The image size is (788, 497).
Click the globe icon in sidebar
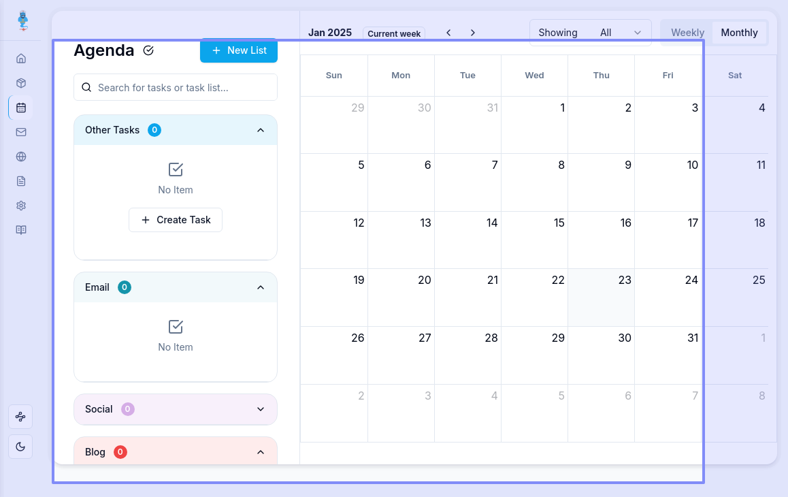point(21,157)
